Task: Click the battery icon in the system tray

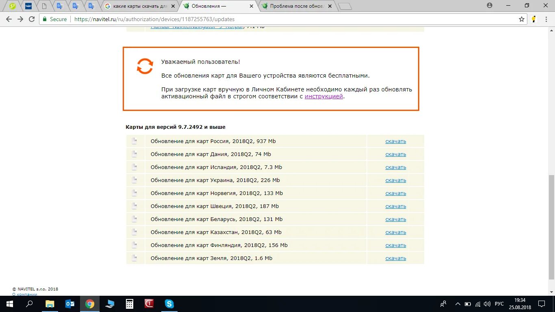Action: click(468, 304)
